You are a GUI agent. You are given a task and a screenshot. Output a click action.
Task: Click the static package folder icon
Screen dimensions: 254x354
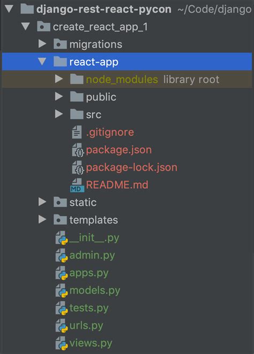click(60, 202)
